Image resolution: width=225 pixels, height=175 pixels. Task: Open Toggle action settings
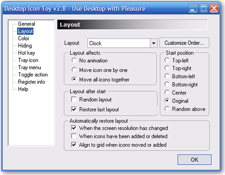pos(33,74)
